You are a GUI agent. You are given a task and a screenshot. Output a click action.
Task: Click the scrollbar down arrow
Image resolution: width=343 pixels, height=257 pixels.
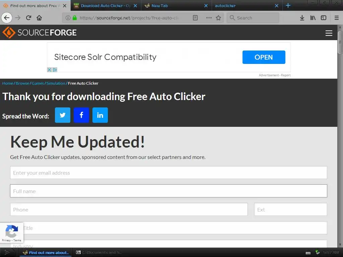pos(340,245)
